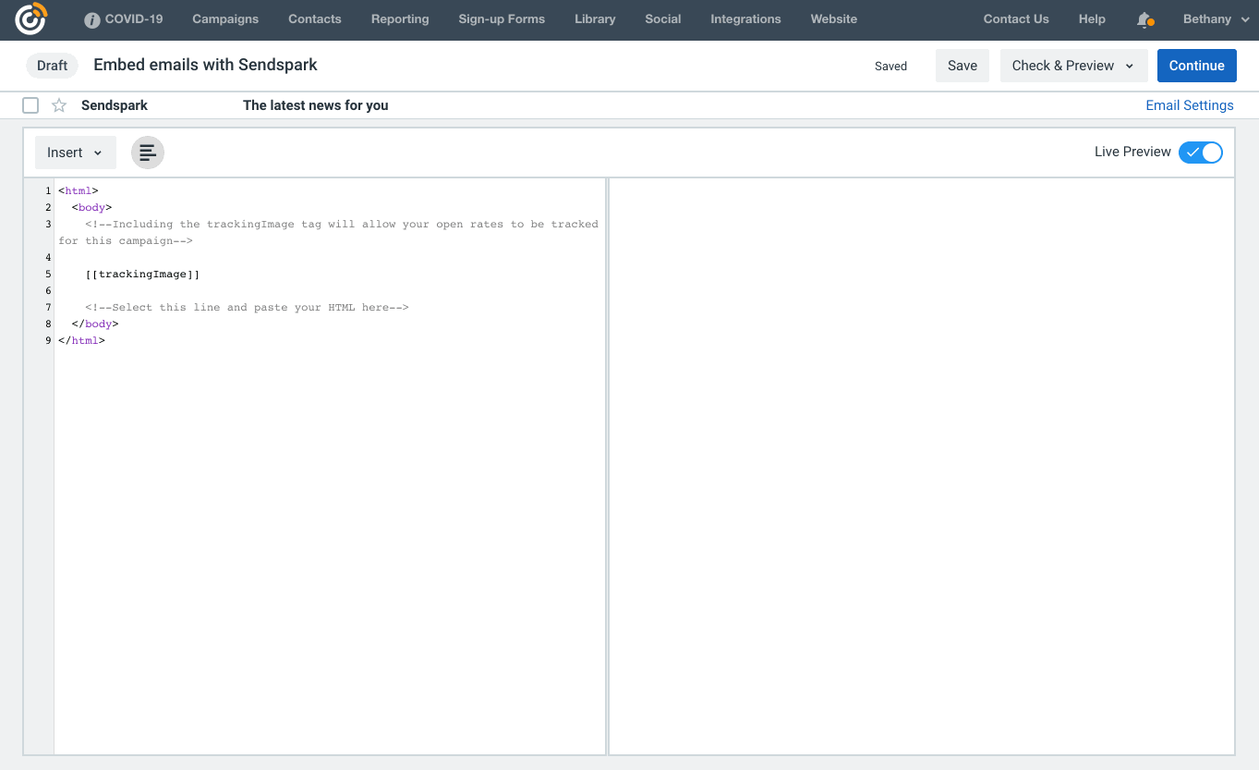This screenshot has height=770, width=1259.
Task: Go to the Social menu
Action: pyautogui.click(x=663, y=18)
